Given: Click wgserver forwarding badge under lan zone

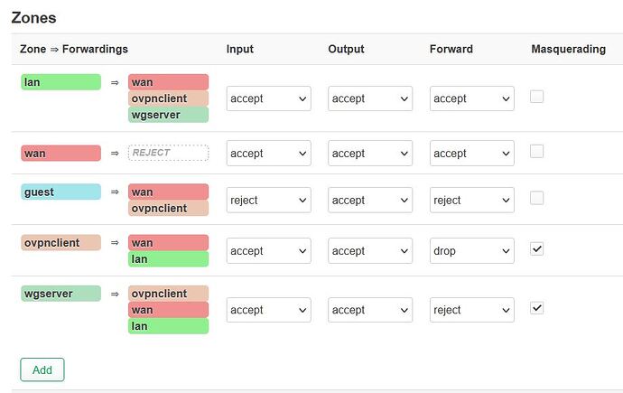Looking at the screenshot, I should pyautogui.click(x=169, y=115).
